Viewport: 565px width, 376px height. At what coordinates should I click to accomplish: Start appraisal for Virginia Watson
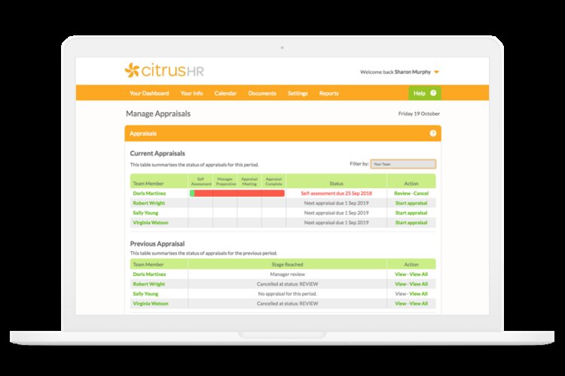(x=411, y=223)
